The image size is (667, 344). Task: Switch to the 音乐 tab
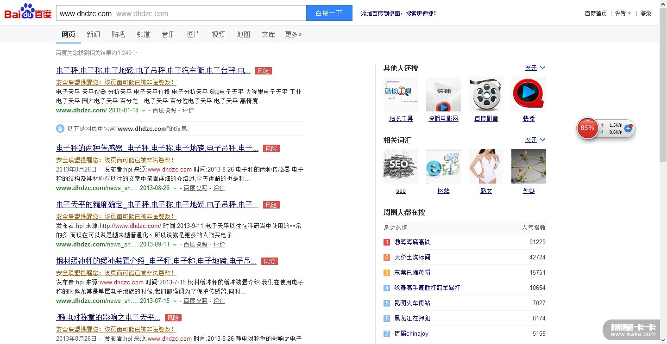(168, 34)
